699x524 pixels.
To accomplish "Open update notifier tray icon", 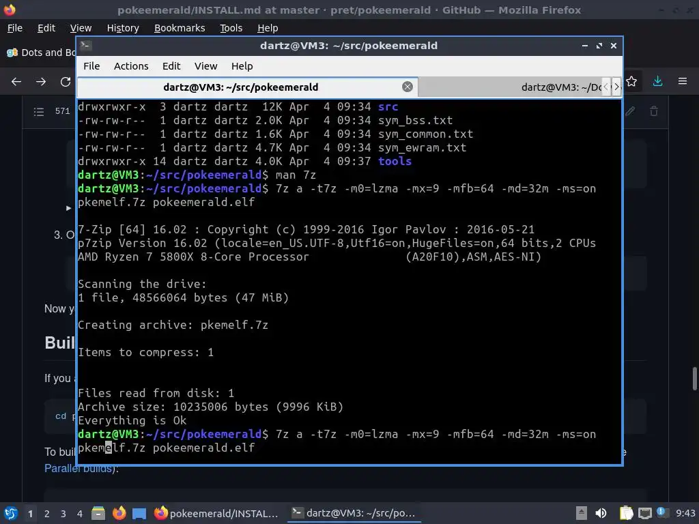I will click(x=662, y=513).
